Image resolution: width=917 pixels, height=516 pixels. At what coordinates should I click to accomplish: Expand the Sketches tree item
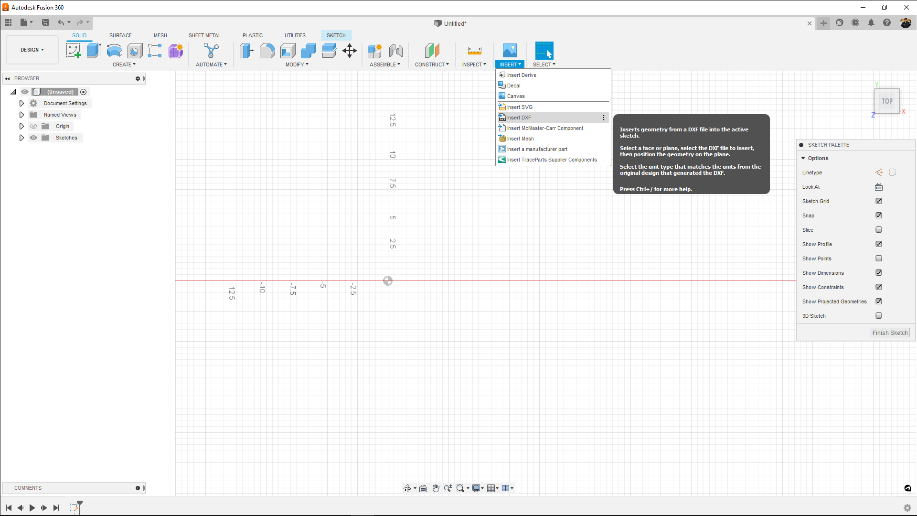pyautogui.click(x=21, y=137)
